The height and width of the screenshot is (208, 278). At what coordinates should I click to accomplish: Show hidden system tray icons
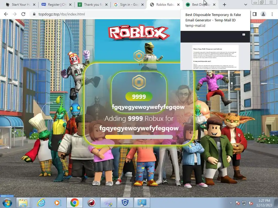231,203
